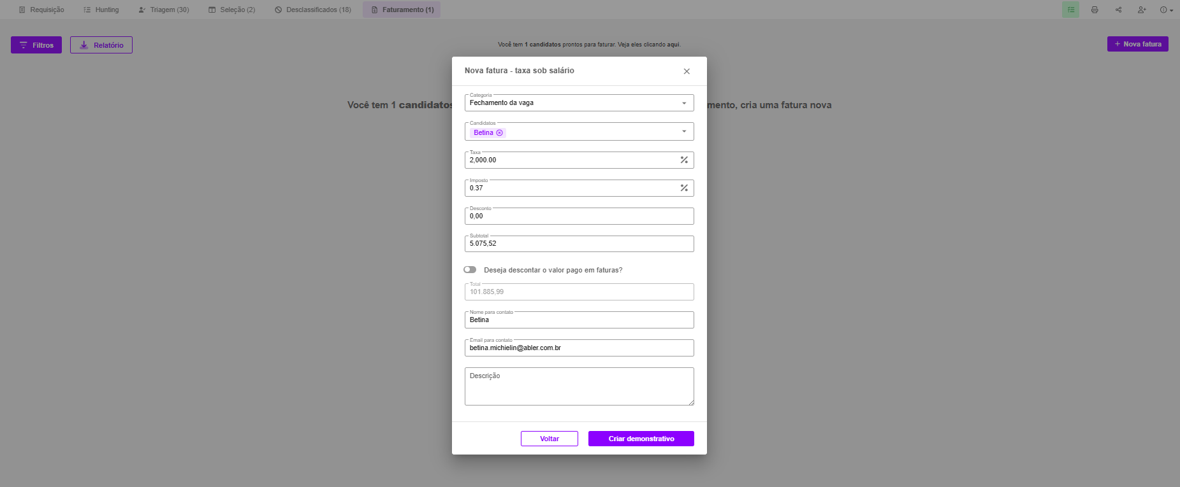1180x487 pixels.
Task: Go to Desclassificados (18) tab
Action: click(x=313, y=10)
